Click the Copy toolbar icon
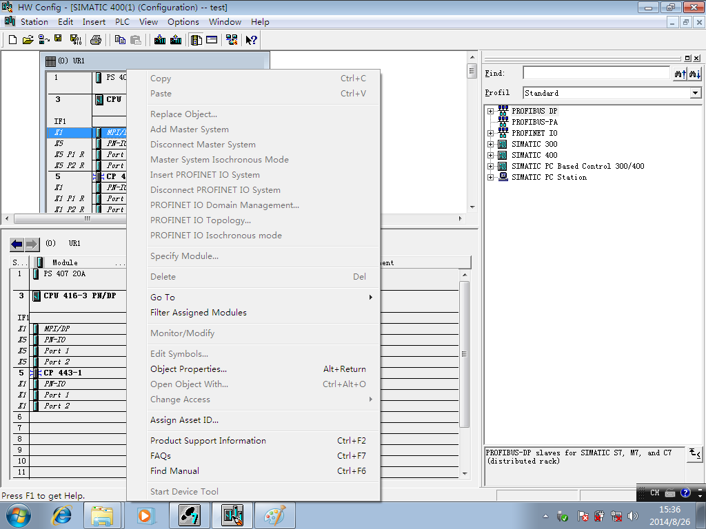Viewport: 706px width, 529px height. 120,40
